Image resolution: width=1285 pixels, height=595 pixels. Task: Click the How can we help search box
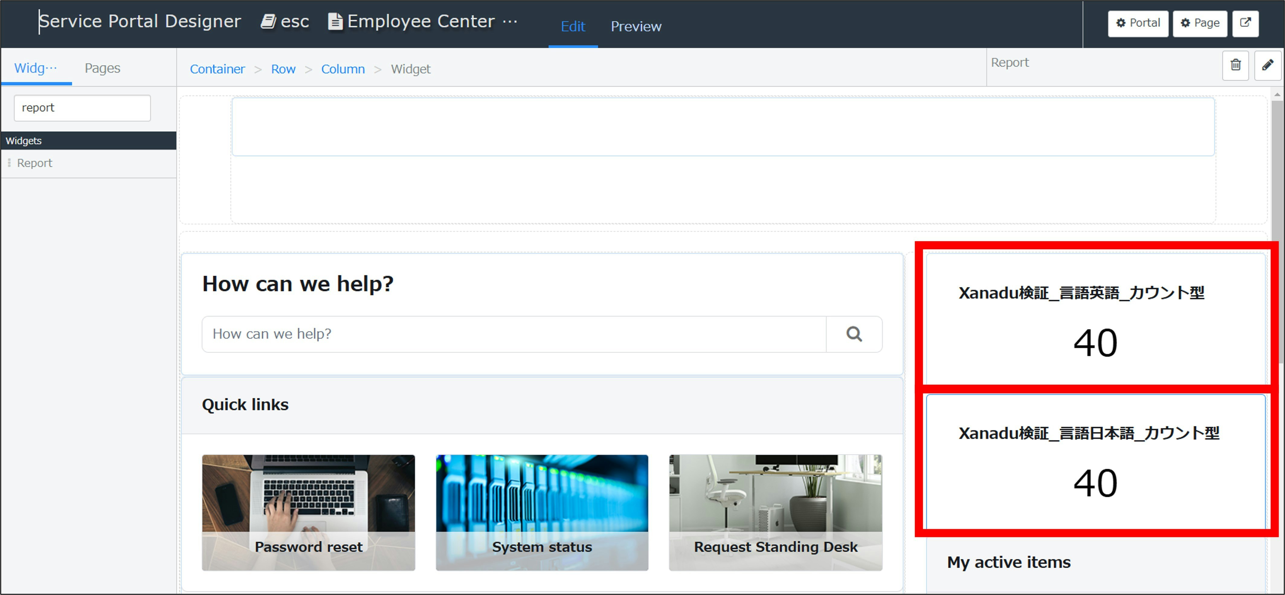coord(514,334)
